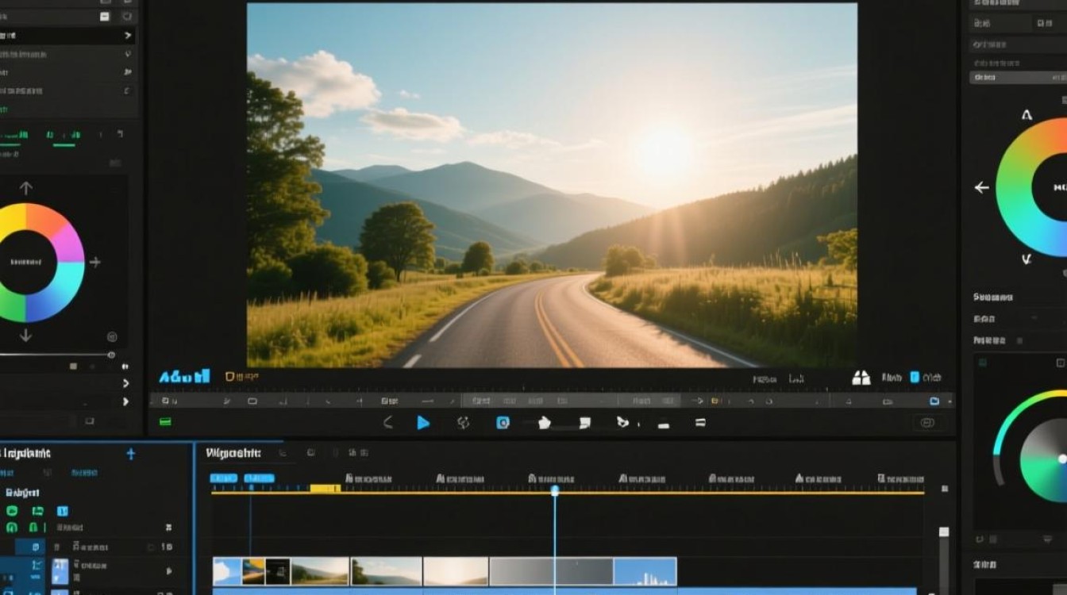Click the down arrow below left color wheel
Screen dimensions: 1067x595
click(25, 335)
